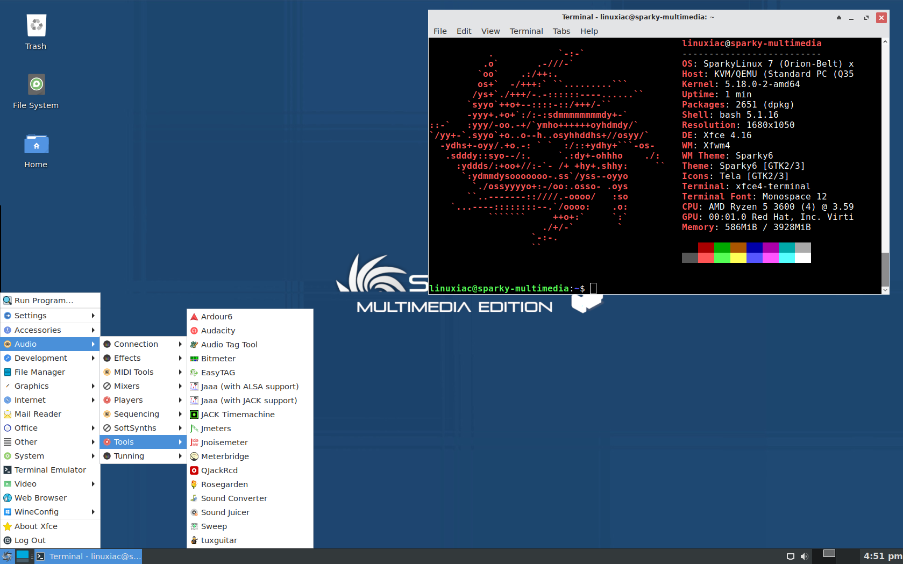
Task: Expand the SoftSynths submenu
Action: [143, 428]
